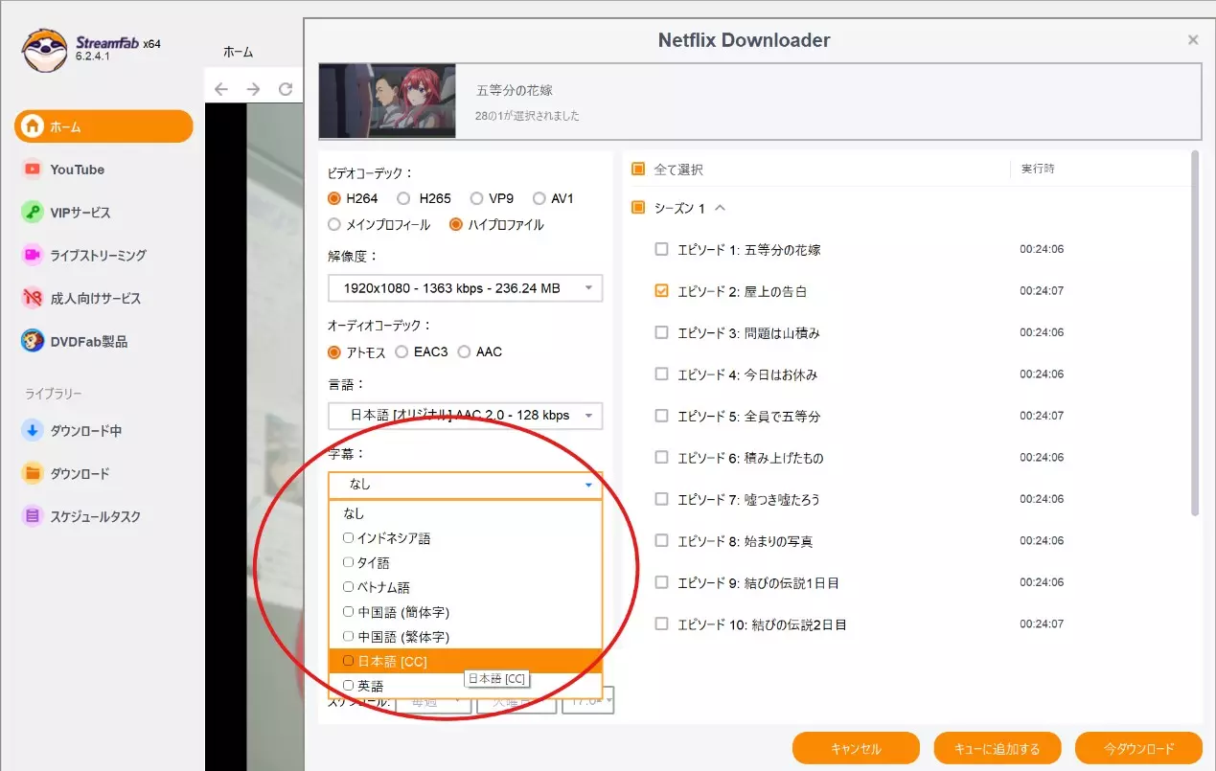Close the Netflix Downloader dialog
This screenshot has width=1216, height=771.
(1193, 40)
